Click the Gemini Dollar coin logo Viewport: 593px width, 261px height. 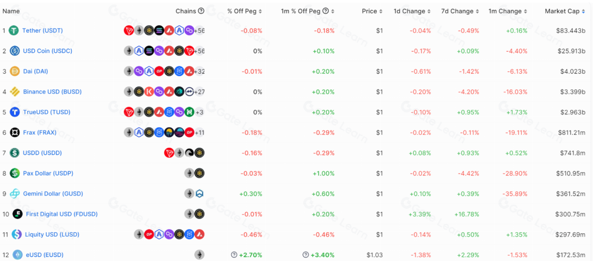(x=14, y=194)
